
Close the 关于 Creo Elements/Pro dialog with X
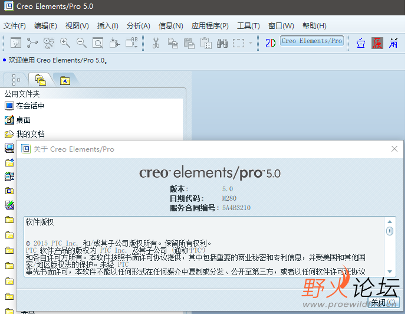[394, 149]
